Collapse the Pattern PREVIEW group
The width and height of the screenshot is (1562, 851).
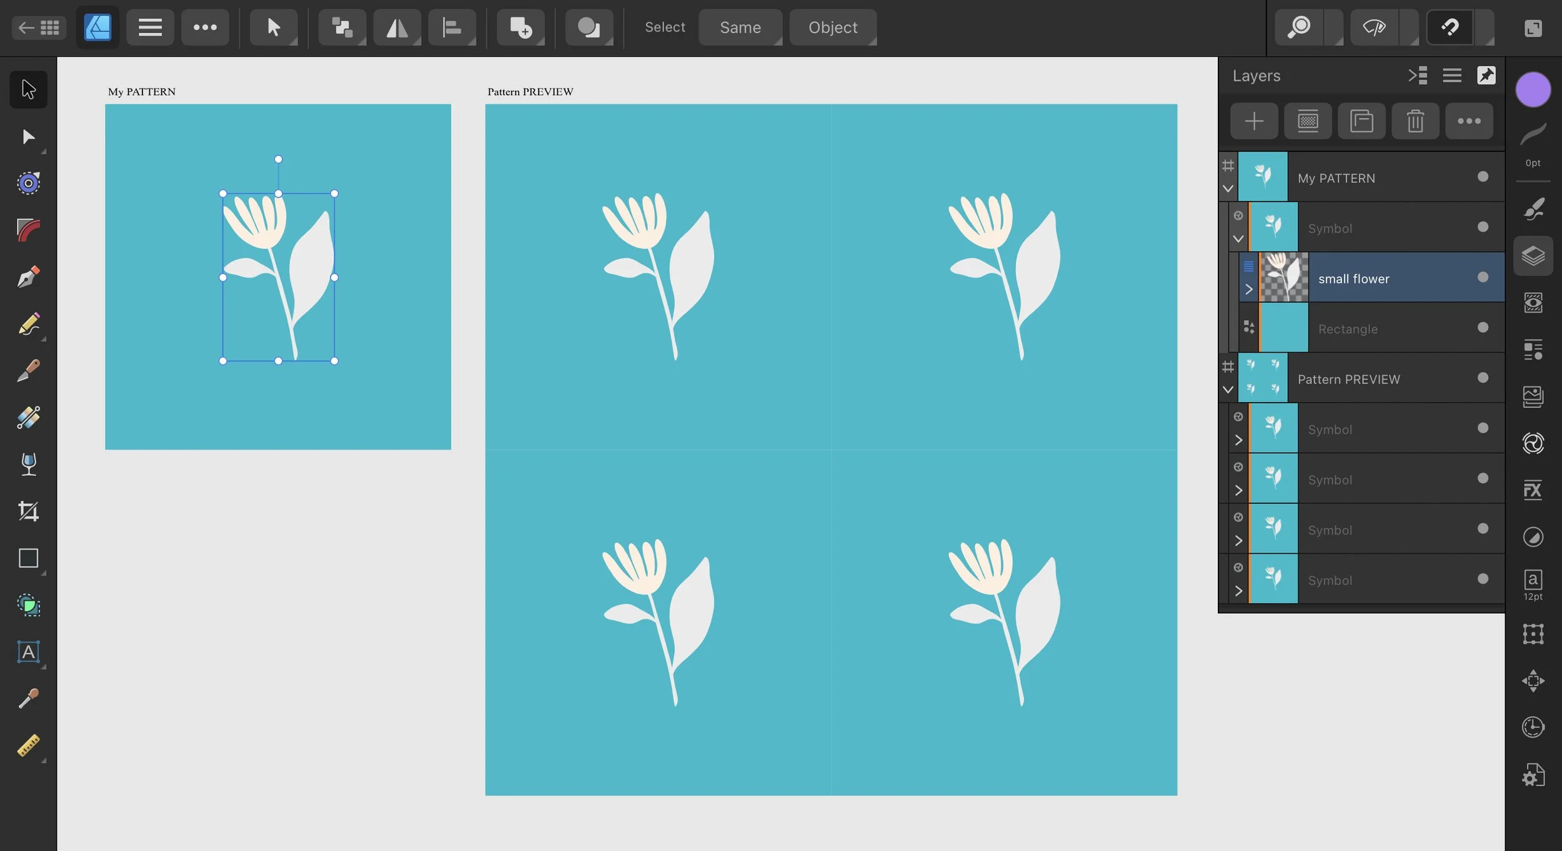tap(1228, 389)
